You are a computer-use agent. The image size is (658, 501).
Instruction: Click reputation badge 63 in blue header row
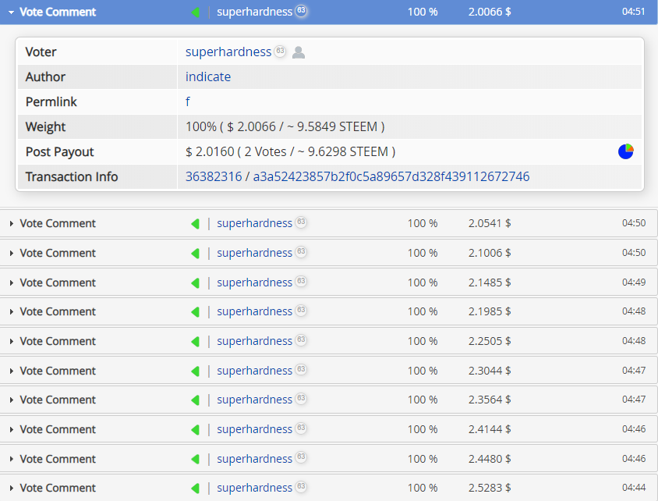coord(301,10)
